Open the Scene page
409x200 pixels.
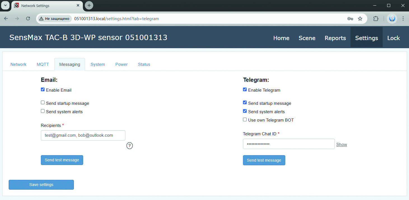click(x=307, y=38)
